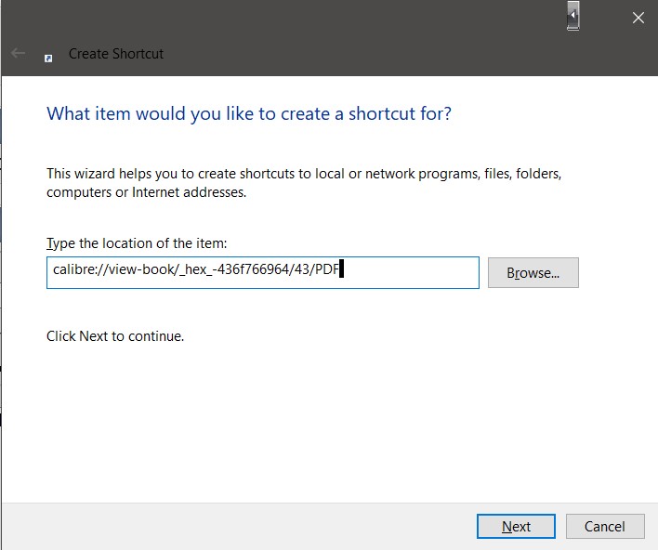Click the wizard description paragraph

304,182
